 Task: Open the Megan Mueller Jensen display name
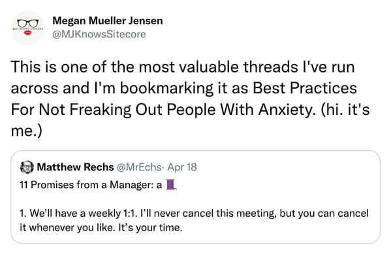click(x=108, y=20)
